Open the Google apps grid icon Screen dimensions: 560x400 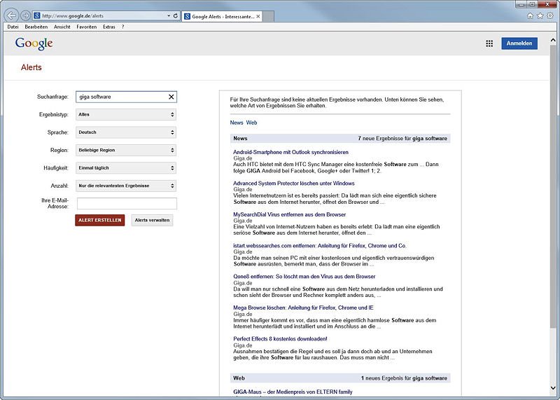click(489, 43)
